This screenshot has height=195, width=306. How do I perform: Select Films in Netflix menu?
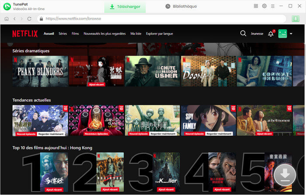pos(75,34)
